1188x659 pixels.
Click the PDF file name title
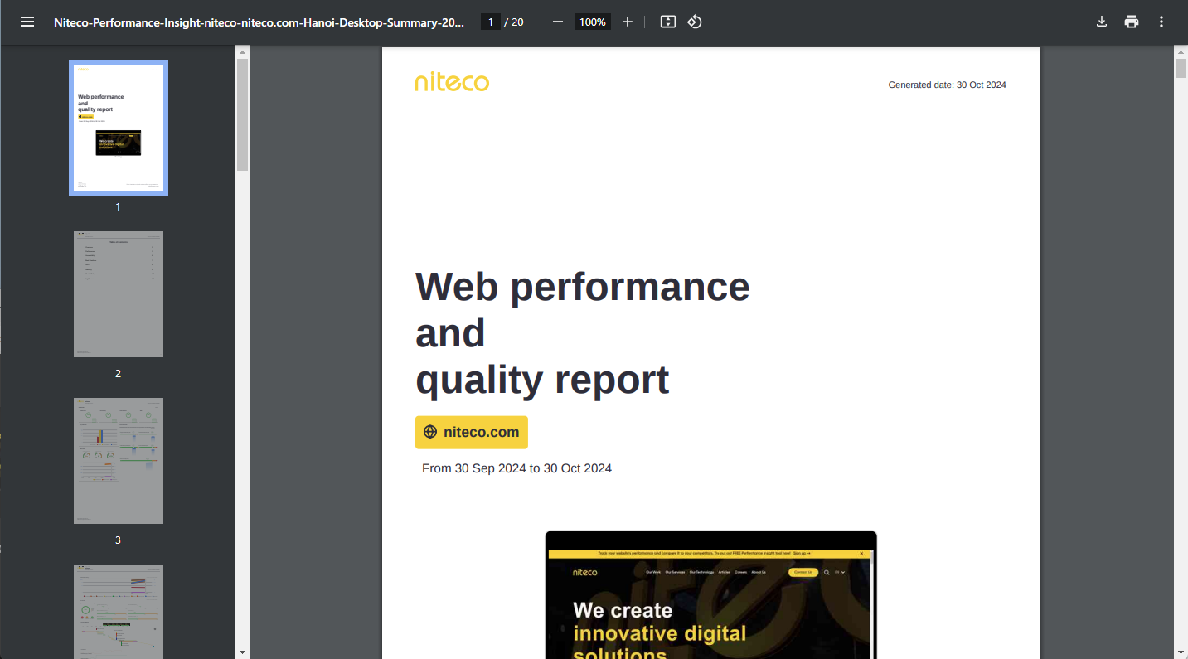pos(259,22)
